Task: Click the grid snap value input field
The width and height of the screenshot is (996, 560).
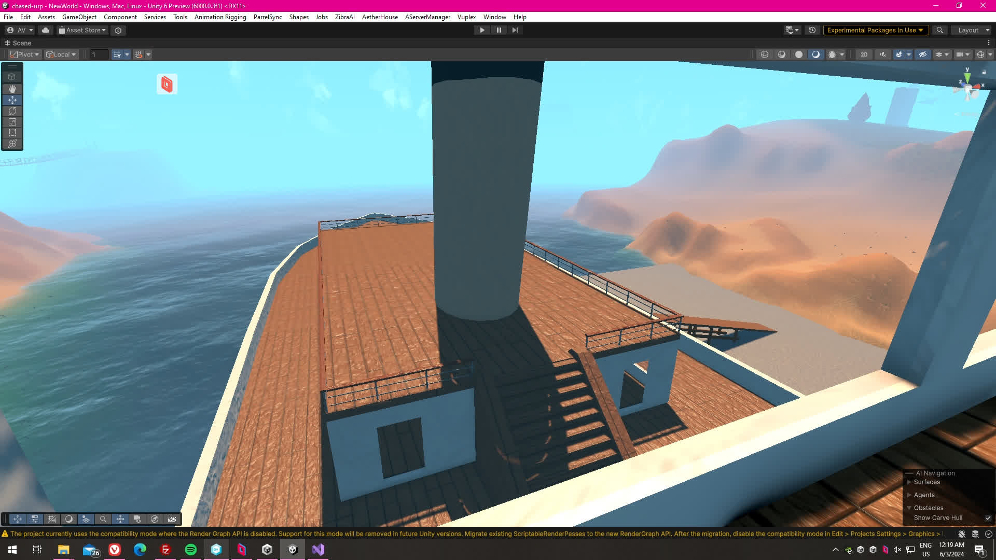Action: click(99, 54)
